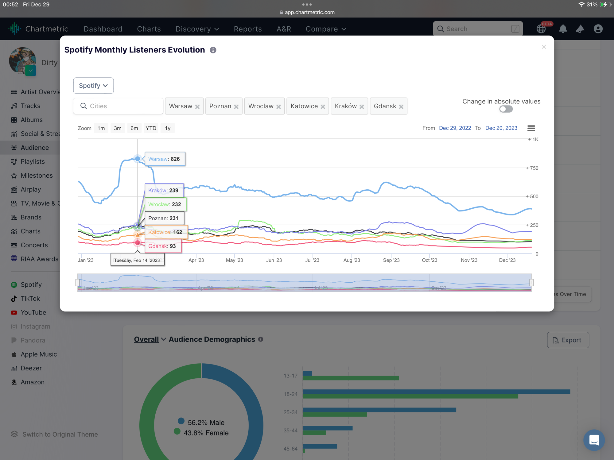This screenshot has width=614, height=460.
Task: Expand the Overall demographics dropdown
Action: pyautogui.click(x=150, y=339)
